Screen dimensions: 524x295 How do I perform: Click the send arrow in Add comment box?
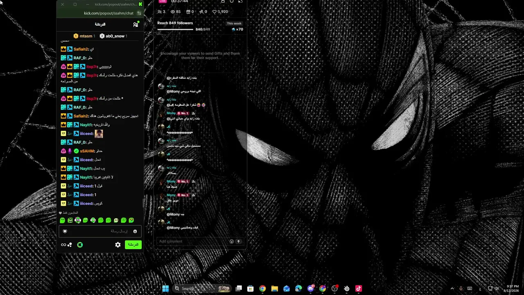(x=238, y=241)
